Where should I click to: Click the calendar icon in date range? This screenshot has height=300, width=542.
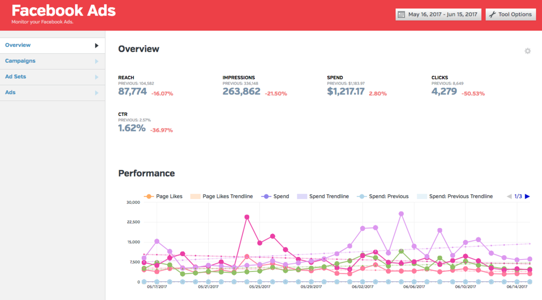coord(401,14)
